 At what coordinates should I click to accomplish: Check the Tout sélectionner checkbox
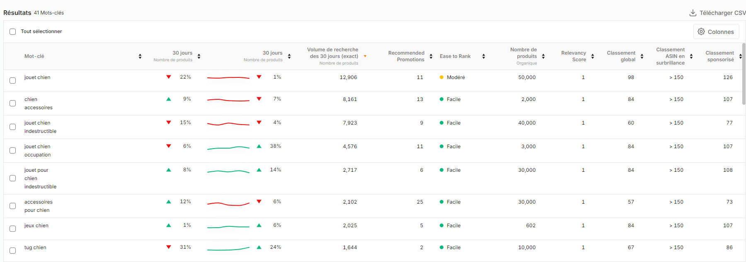click(13, 31)
